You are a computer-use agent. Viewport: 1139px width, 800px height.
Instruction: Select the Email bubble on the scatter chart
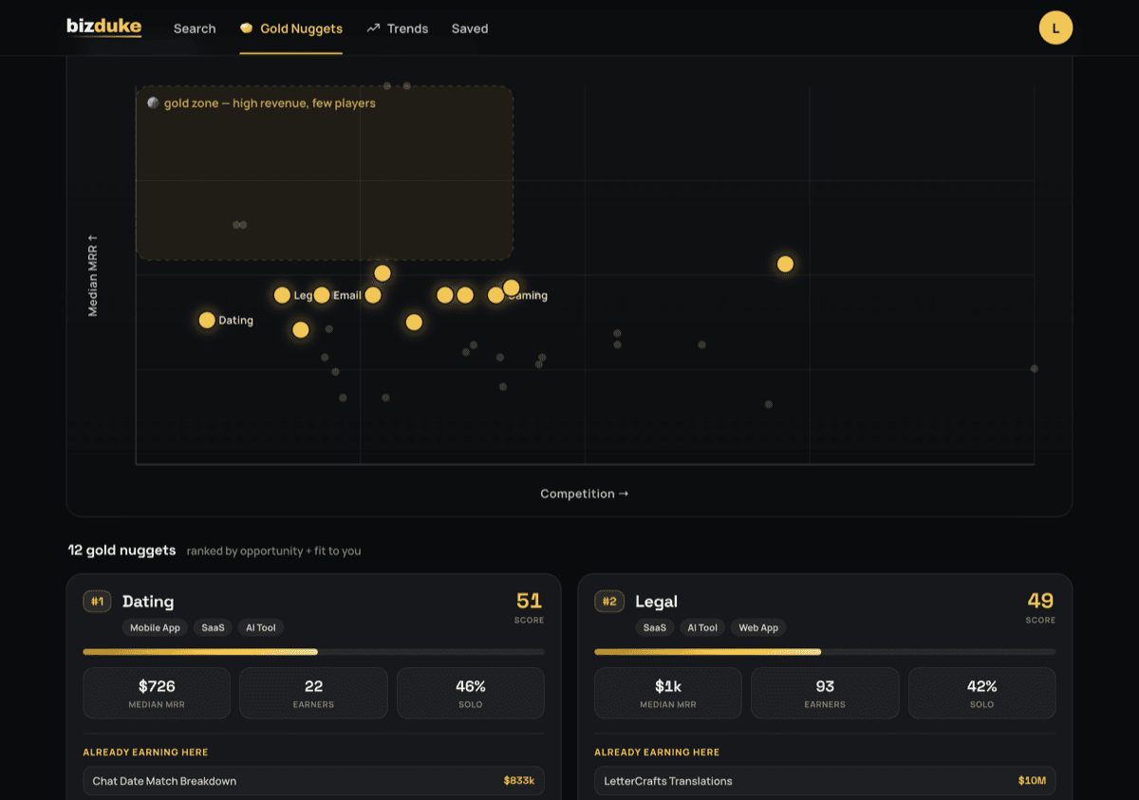pyautogui.click(x=322, y=295)
